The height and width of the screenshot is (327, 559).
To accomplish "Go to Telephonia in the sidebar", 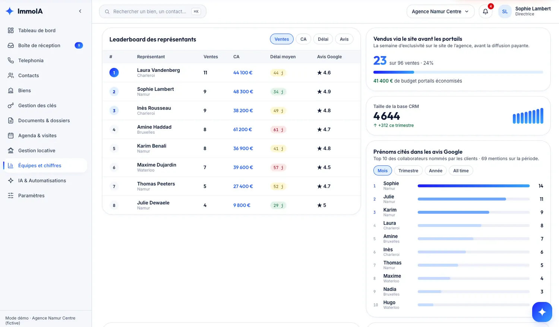I will 45,60.
